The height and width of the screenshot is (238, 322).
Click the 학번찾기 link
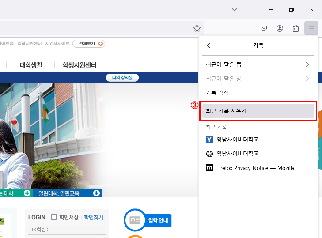pyautogui.click(x=94, y=217)
